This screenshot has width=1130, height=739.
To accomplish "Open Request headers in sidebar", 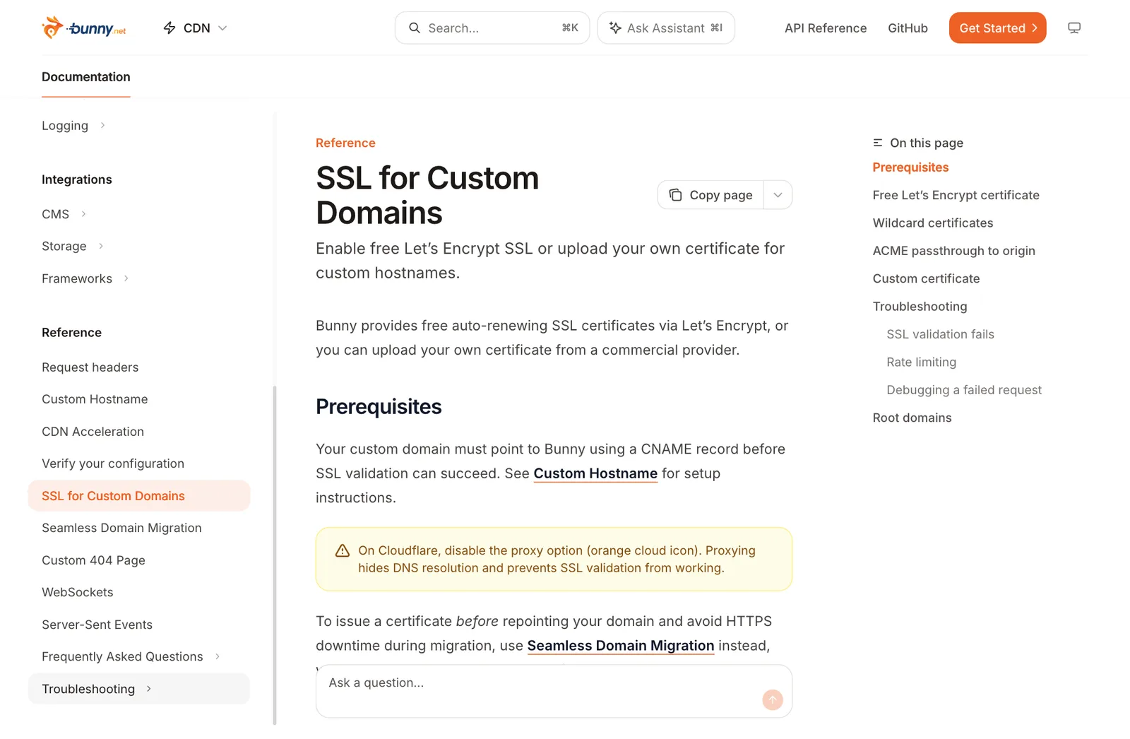I will tap(90, 367).
